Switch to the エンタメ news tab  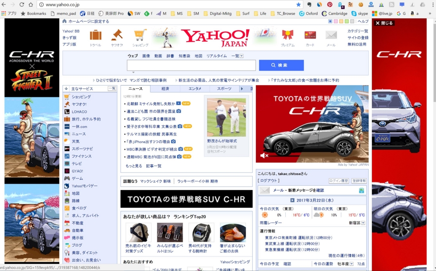pyautogui.click(x=195, y=89)
